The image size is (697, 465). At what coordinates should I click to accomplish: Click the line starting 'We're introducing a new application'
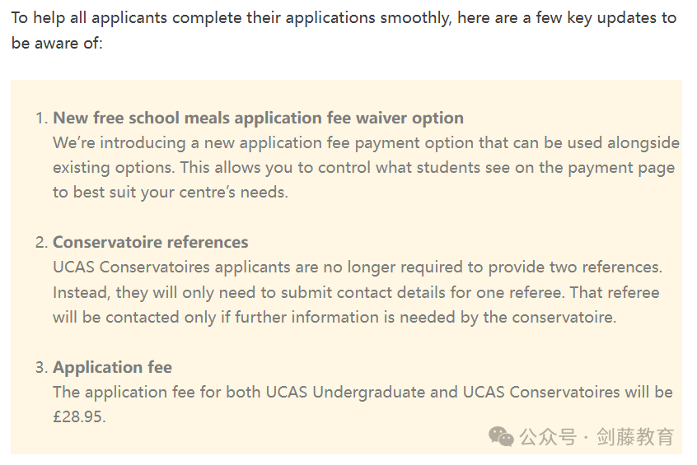(367, 143)
